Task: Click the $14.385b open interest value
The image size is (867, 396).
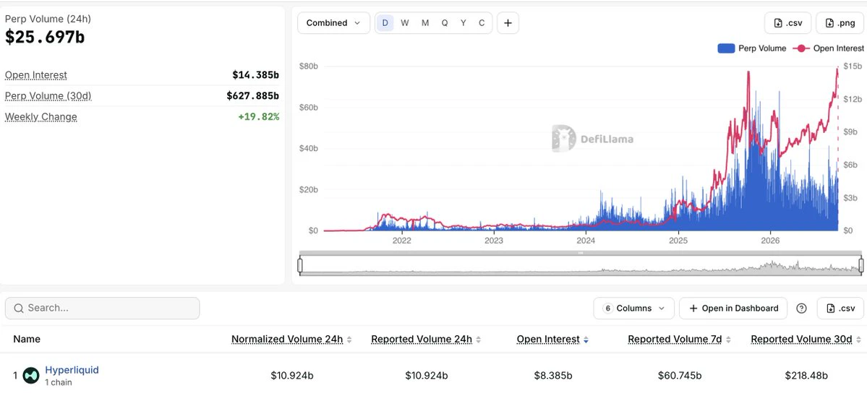Action: click(x=256, y=74)
